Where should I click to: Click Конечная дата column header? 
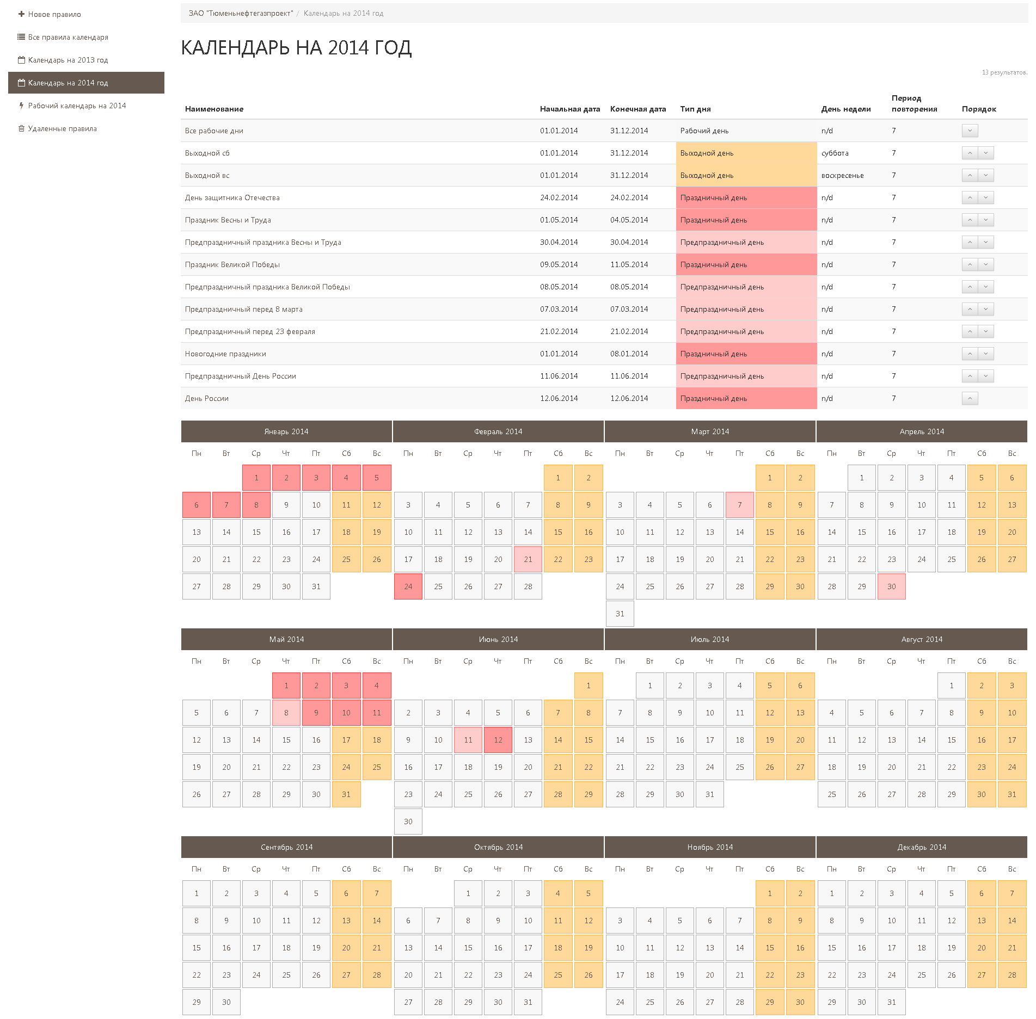(638, 109)
